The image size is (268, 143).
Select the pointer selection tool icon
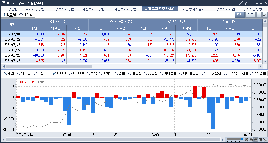[265, 140]
